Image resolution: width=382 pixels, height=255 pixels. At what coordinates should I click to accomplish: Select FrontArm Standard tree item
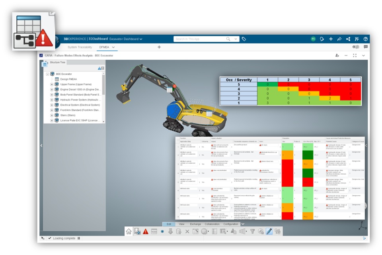coord(80,110)
